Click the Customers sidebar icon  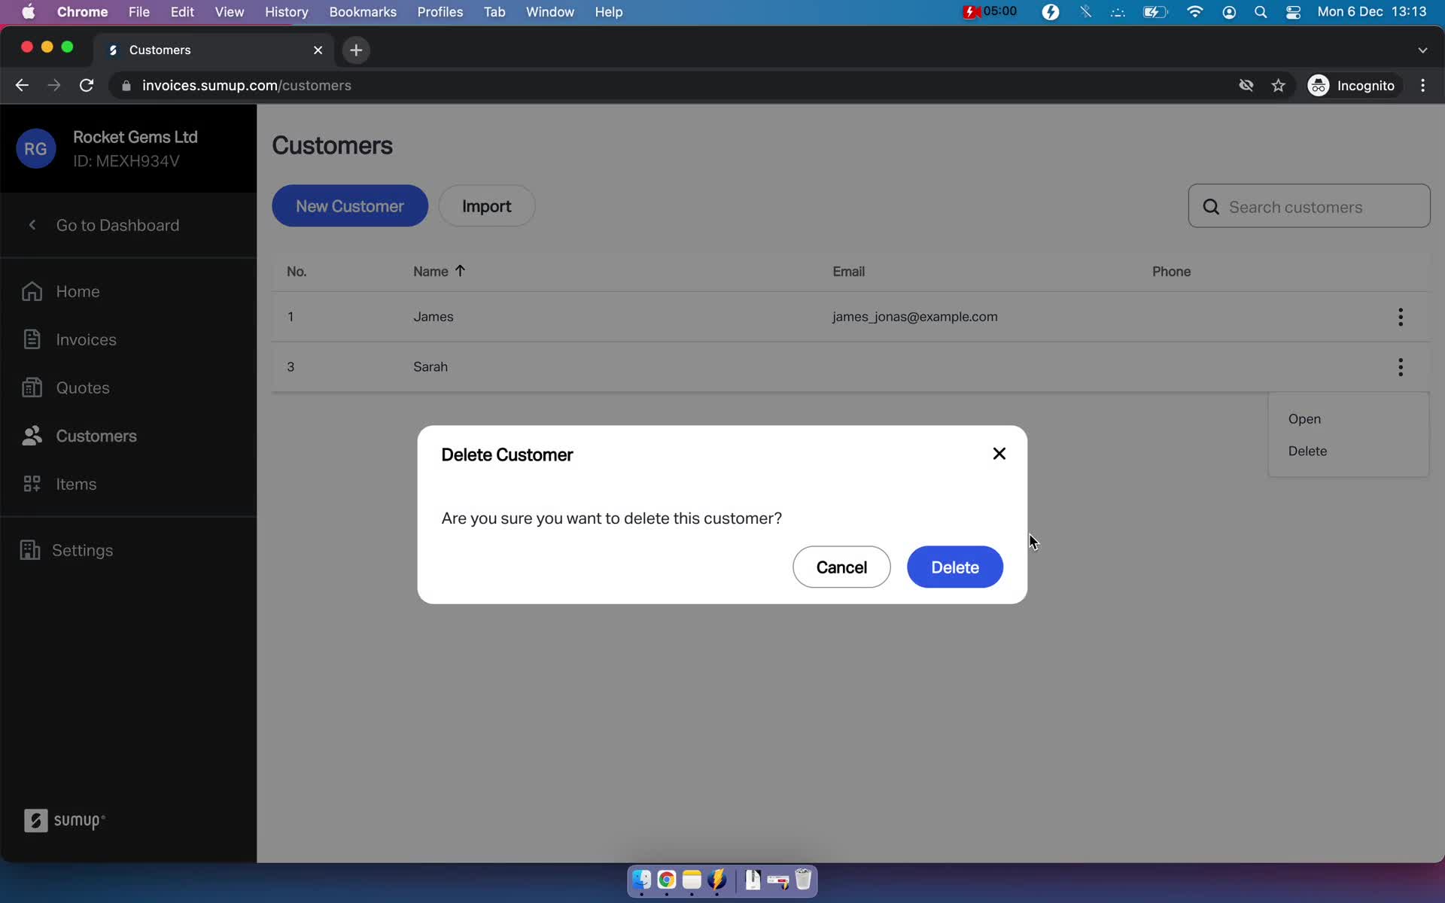point(31,435)
